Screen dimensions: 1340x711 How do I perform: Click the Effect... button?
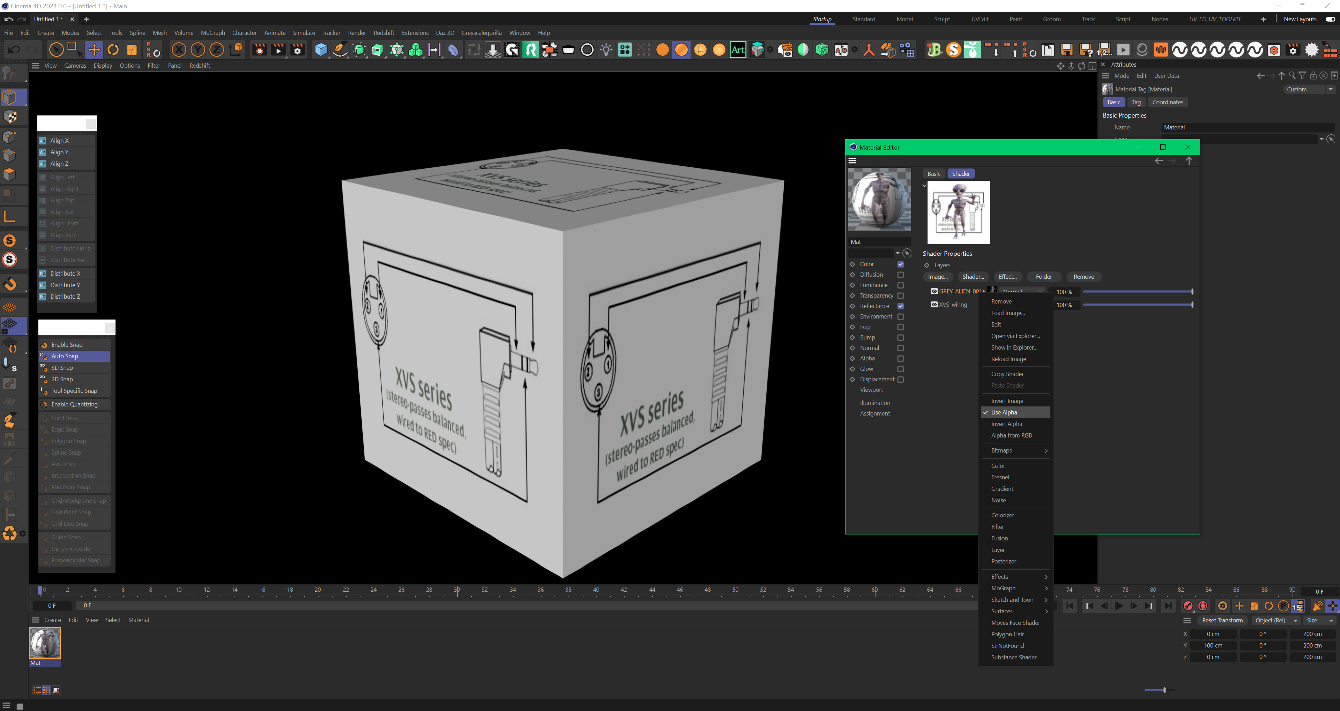[x=1007, y=277]
